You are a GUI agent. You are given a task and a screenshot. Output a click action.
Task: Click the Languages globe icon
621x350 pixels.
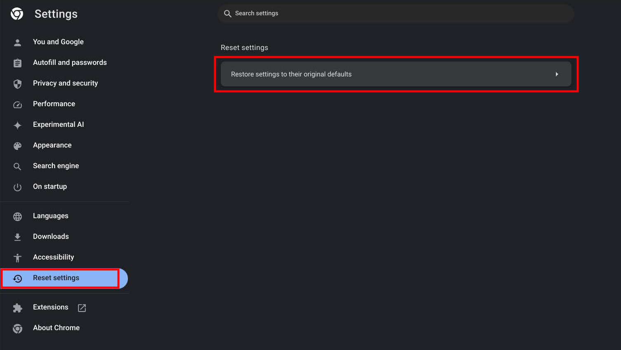(17, 217)
